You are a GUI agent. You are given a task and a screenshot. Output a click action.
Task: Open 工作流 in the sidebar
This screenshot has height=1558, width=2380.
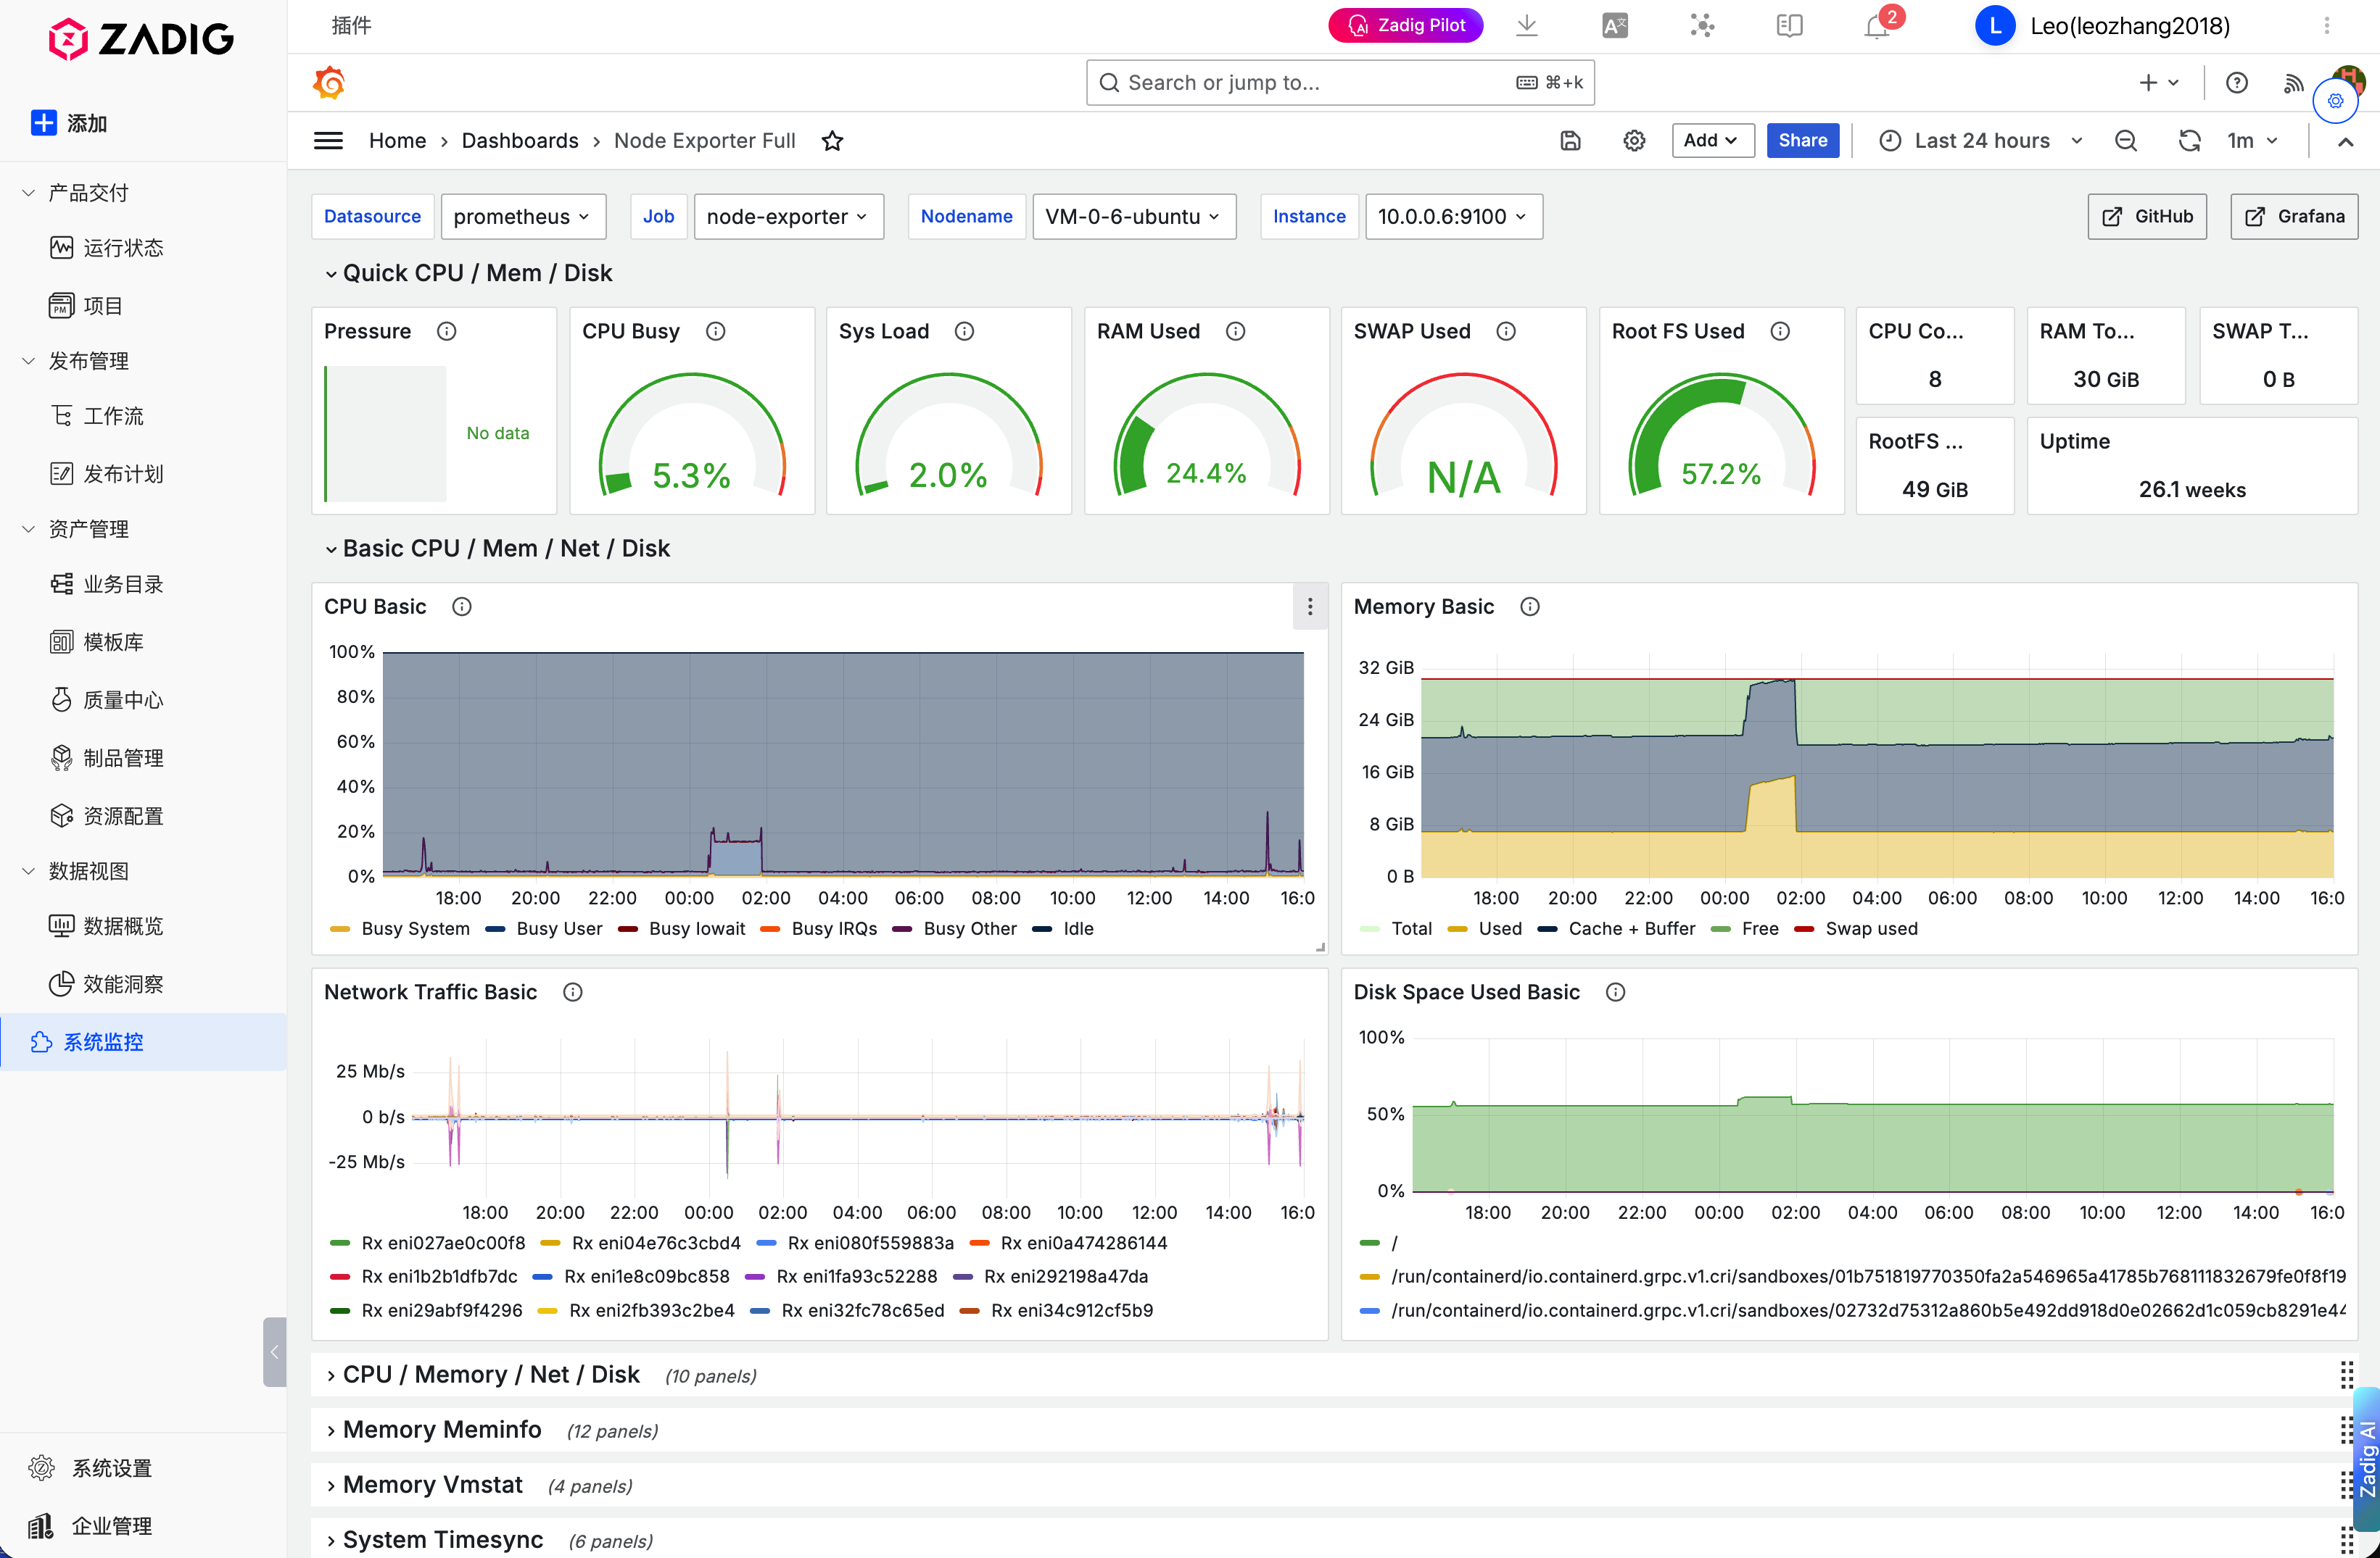pyautogui.click(x=113, y=416)
